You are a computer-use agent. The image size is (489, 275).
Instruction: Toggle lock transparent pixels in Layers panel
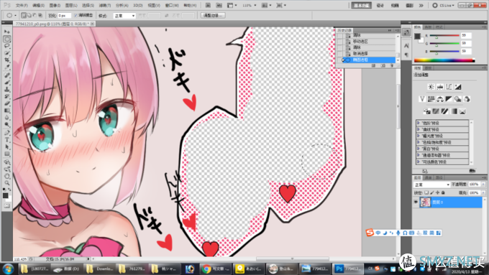click(x=426, y=192)
